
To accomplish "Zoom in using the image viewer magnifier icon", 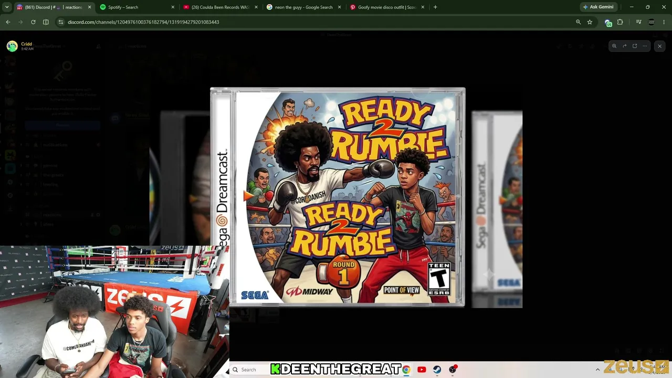I will click(x=614, y=46).
